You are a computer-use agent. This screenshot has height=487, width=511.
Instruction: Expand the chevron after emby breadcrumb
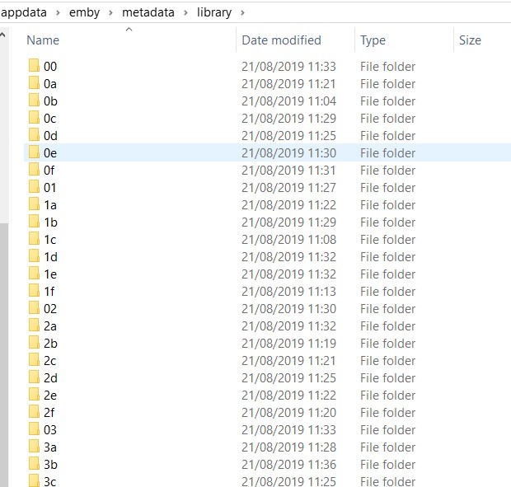(110, 13)
